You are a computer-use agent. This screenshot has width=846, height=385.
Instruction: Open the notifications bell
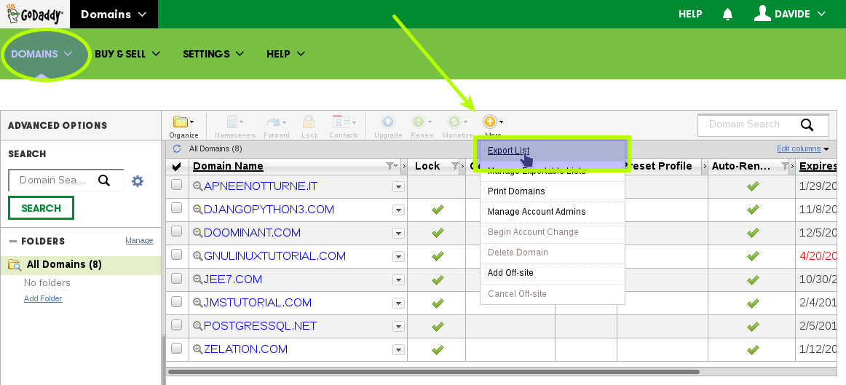coord(728,14)
